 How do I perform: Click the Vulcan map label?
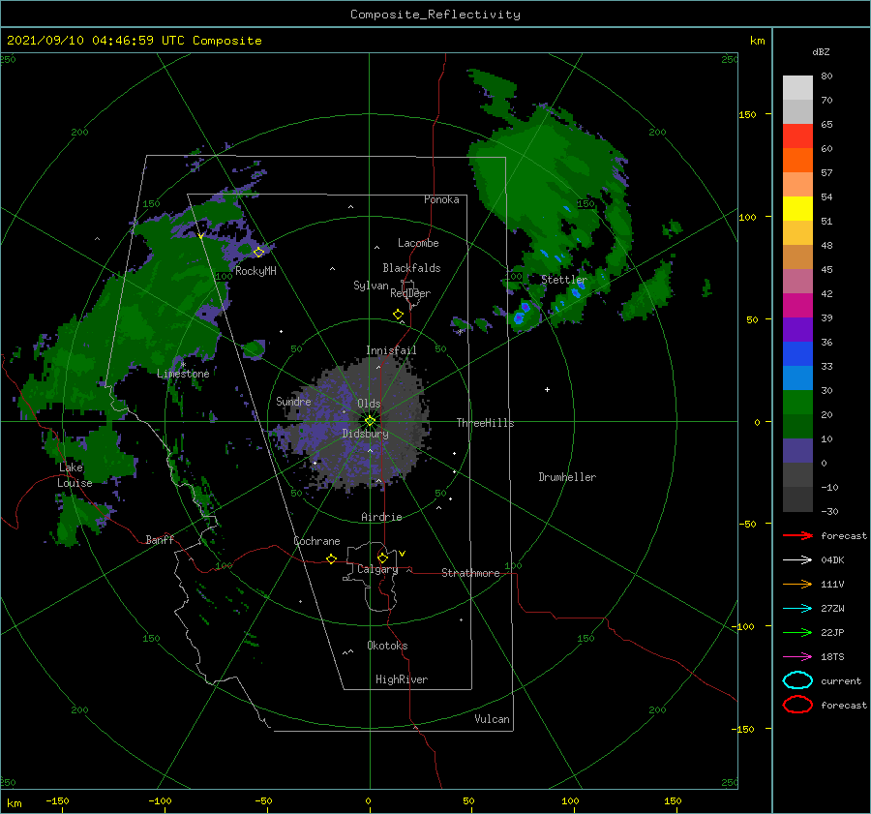(492, 719)
